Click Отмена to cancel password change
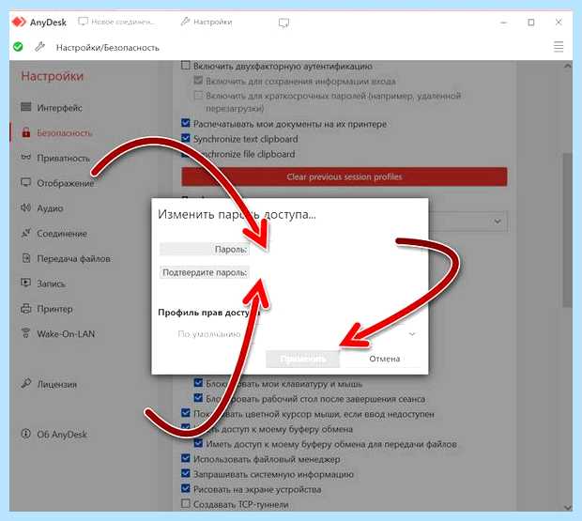Image resolution: width=582 pixels, height=521 pixels. click(x=384, y=359)
